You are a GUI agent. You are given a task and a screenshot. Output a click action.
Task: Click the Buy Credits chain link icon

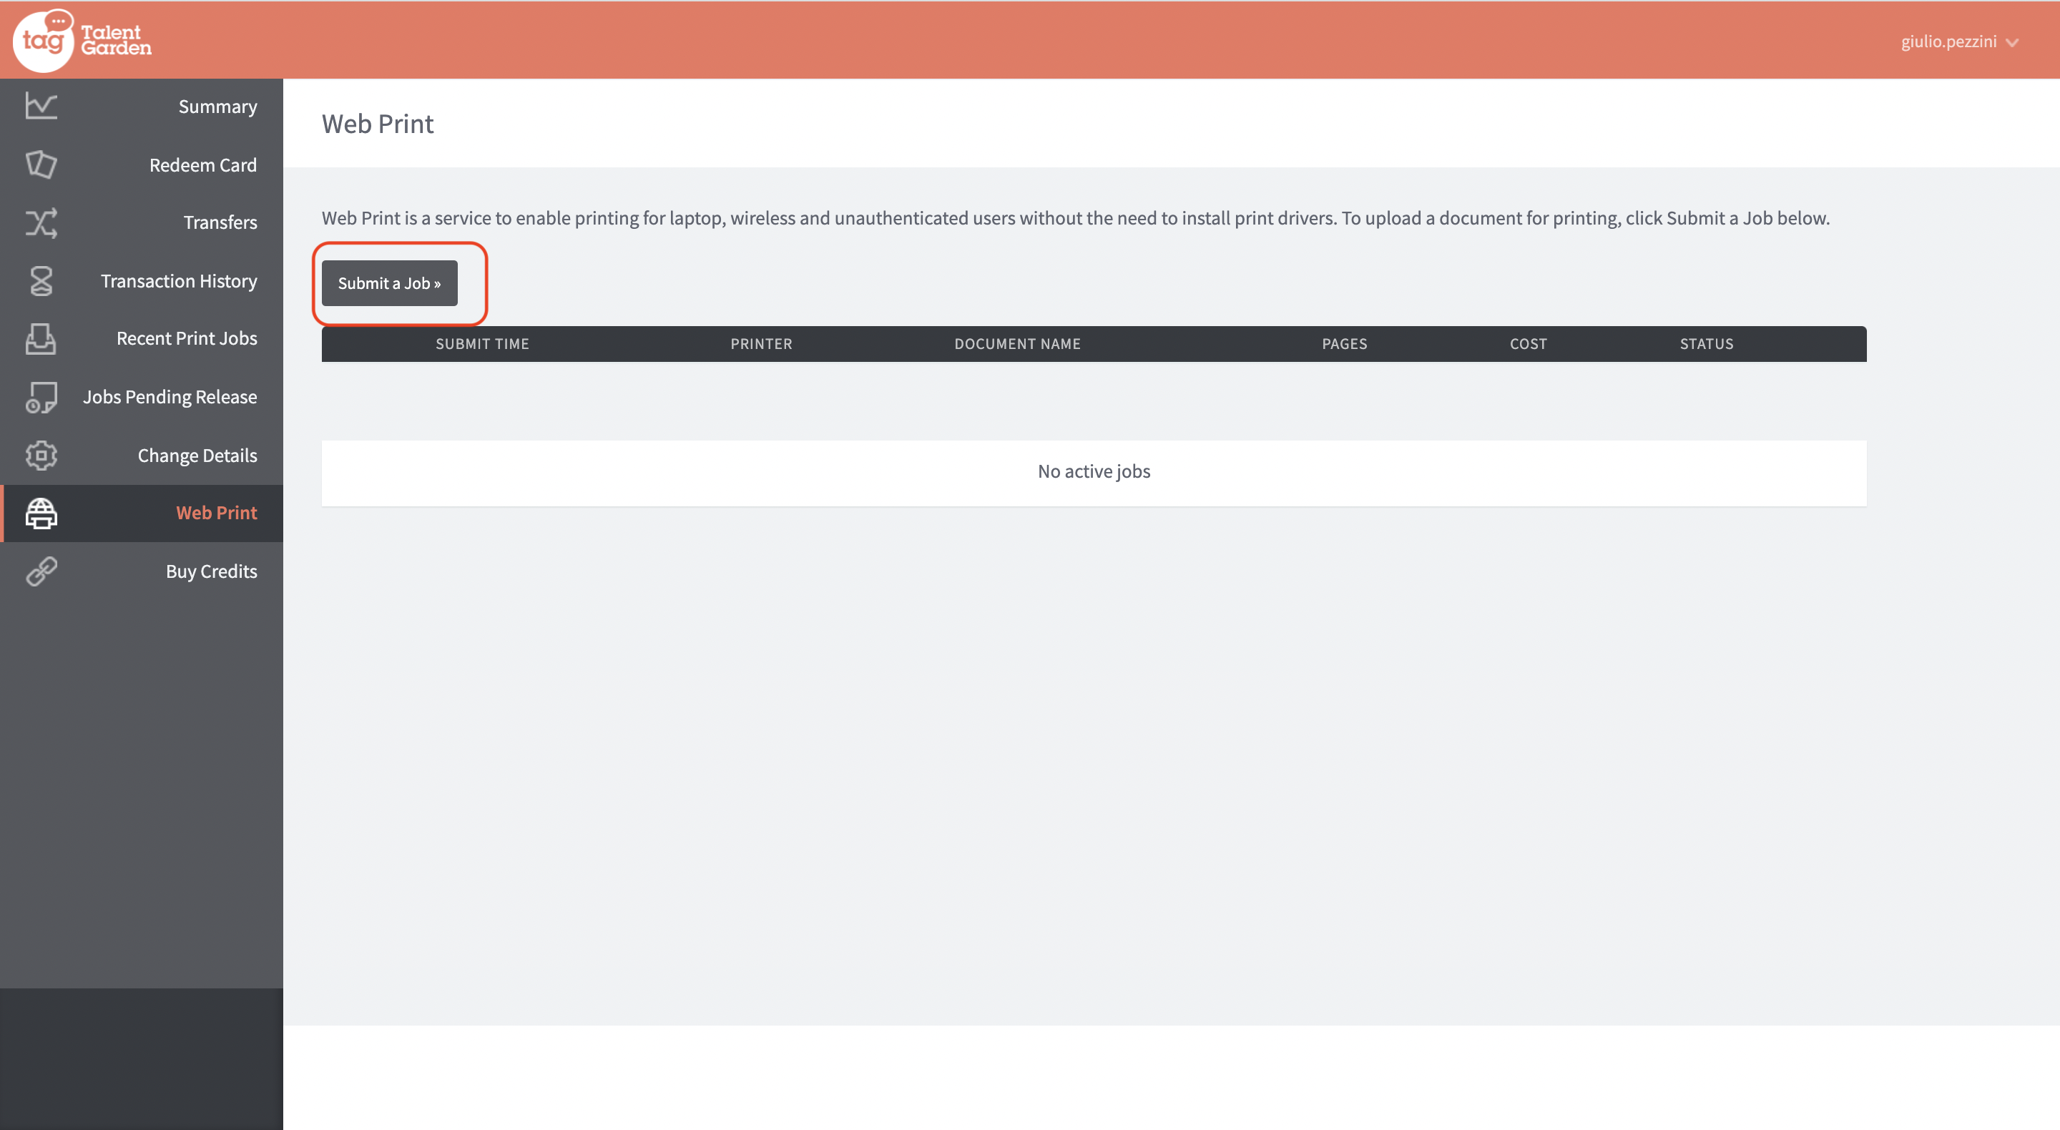41,571
